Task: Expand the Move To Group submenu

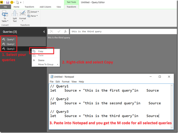Action: coord(46,64)
